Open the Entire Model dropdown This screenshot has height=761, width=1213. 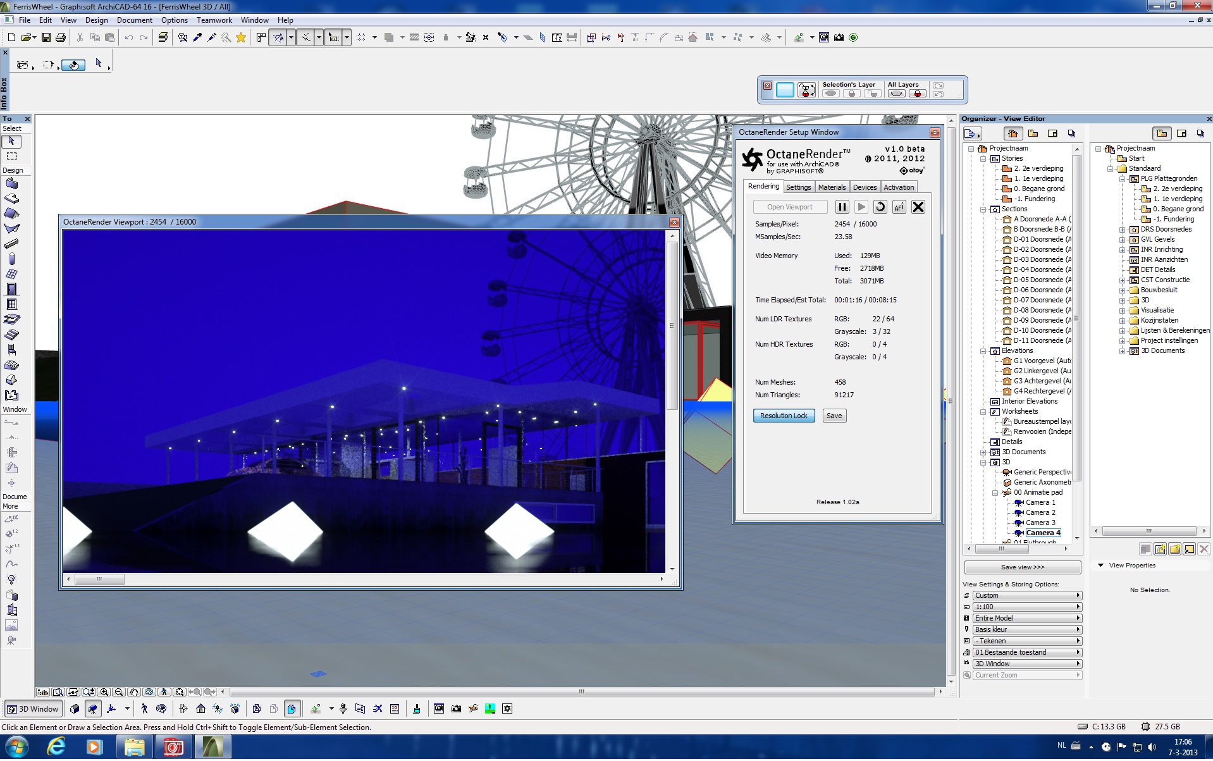click(1027, 618)
